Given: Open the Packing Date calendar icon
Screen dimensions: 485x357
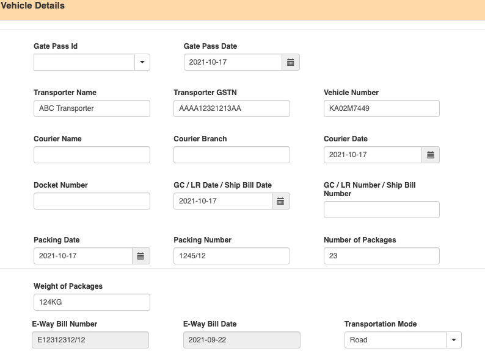Looking at the screenshot, I should [140, 256].
